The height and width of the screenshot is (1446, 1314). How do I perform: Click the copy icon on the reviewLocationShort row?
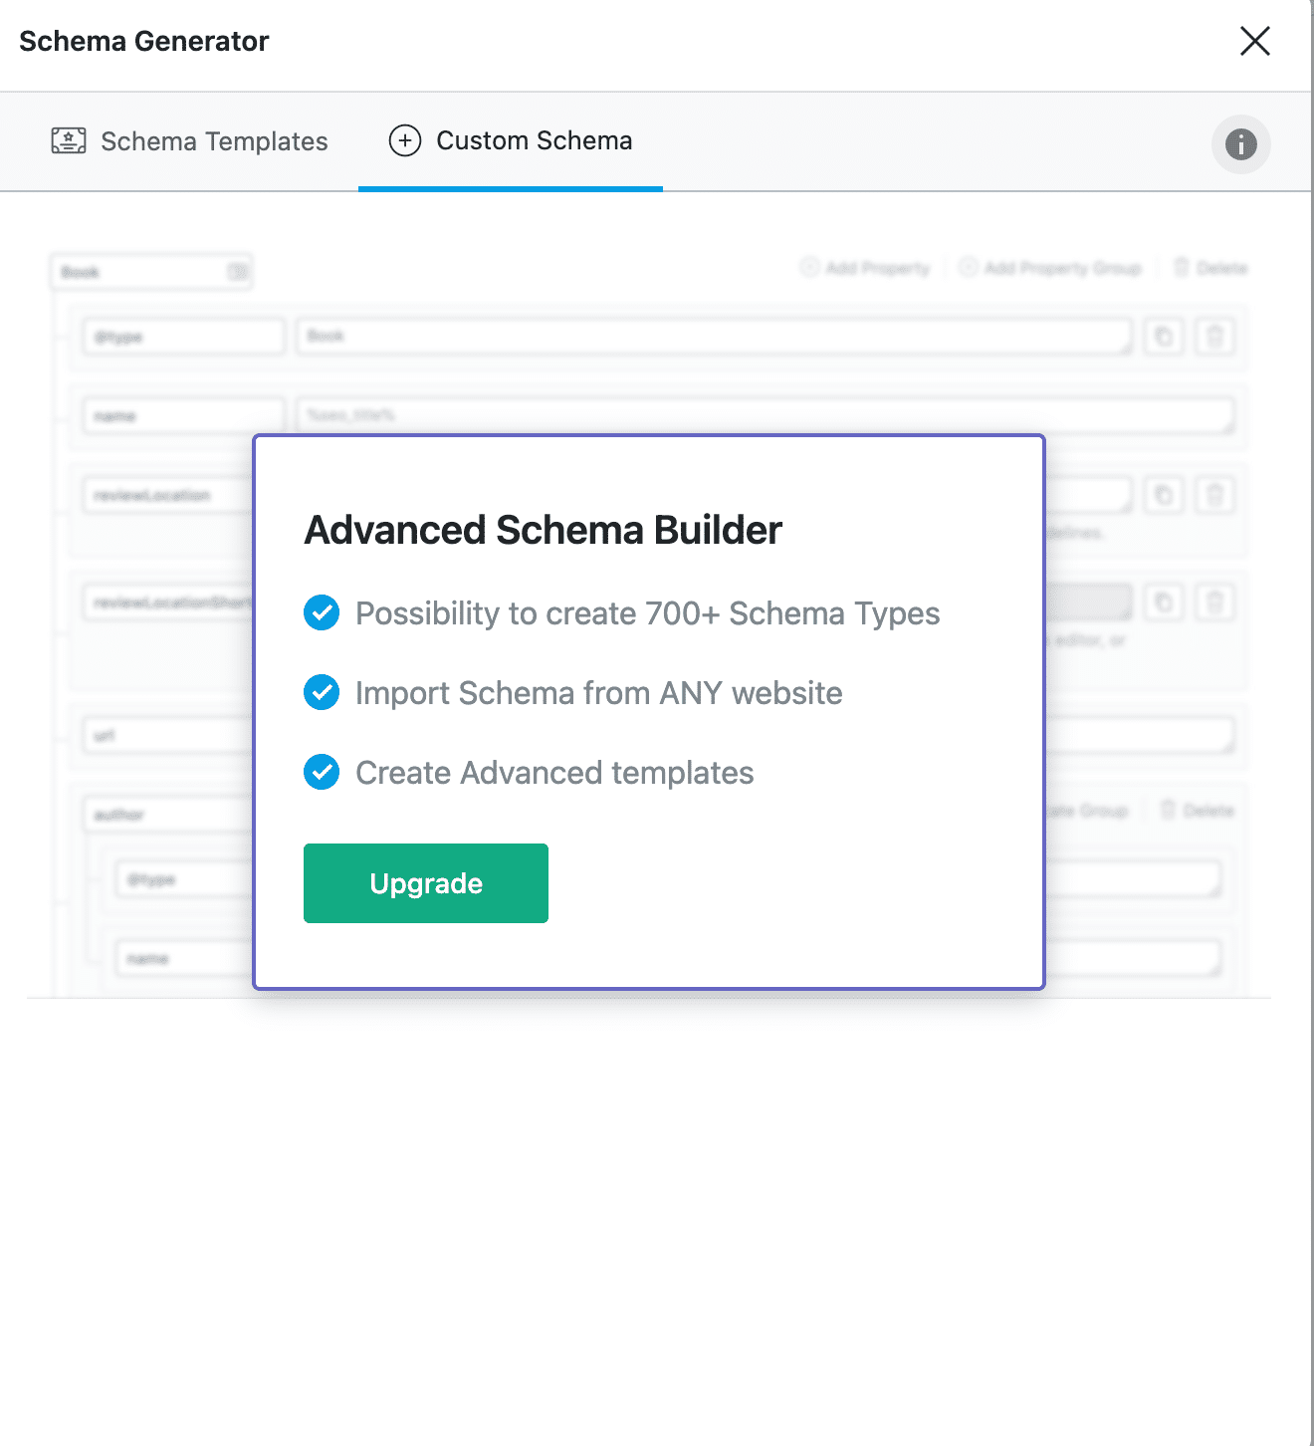(1164, 602)
